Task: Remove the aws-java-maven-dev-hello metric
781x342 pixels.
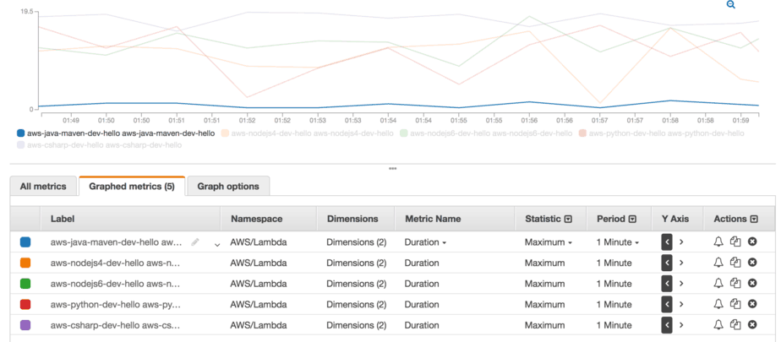Action: click(752, 242)
